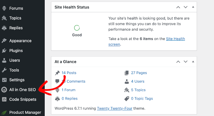Collapse the At a Glance panel
Viewport: 214px width, 116px height.
[193, 61]
